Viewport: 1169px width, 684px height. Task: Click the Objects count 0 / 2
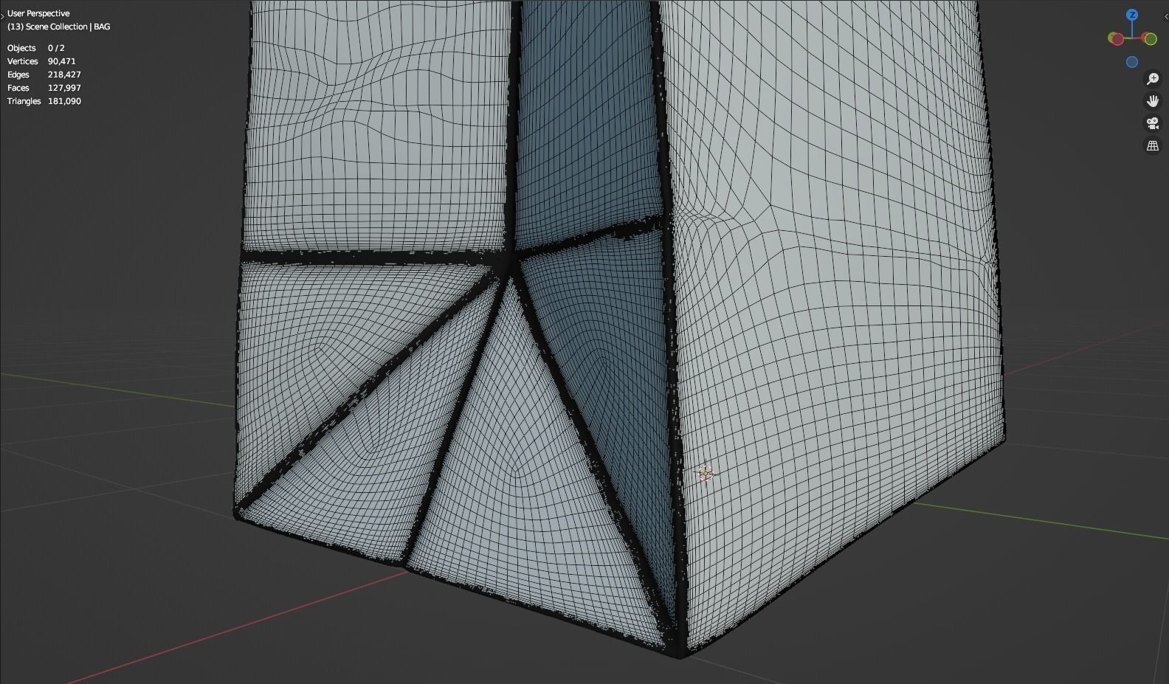[x=56, y=48]
